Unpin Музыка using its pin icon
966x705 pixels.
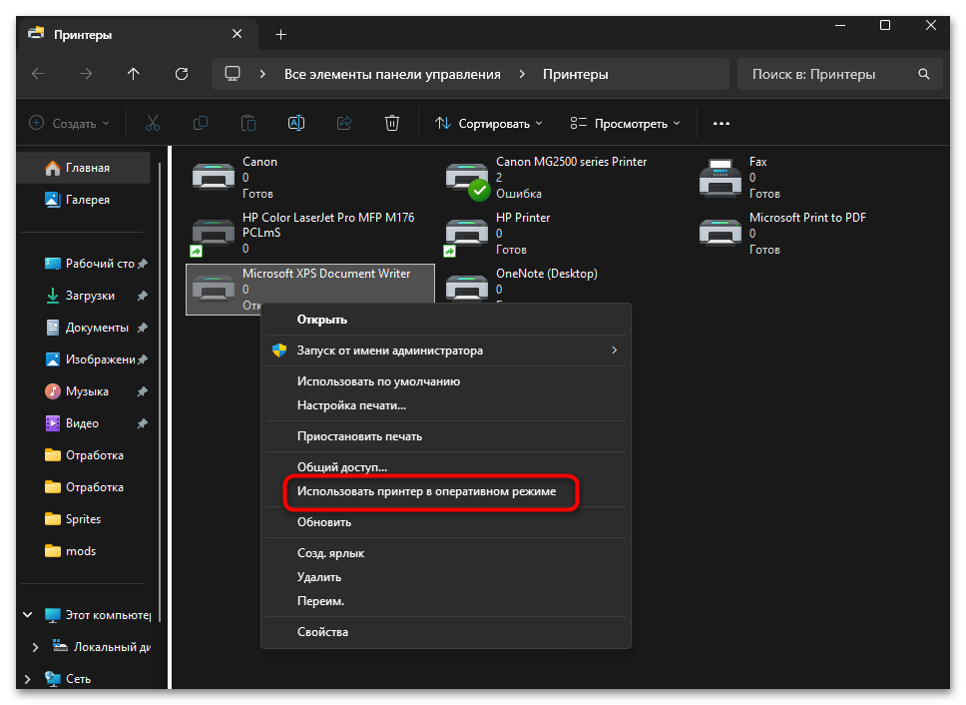click(x=143, y=391)
